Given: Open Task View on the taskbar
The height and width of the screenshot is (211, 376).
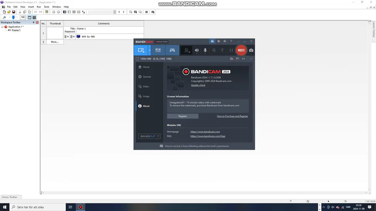Looking at the screenshot, I should click(70, 207).
